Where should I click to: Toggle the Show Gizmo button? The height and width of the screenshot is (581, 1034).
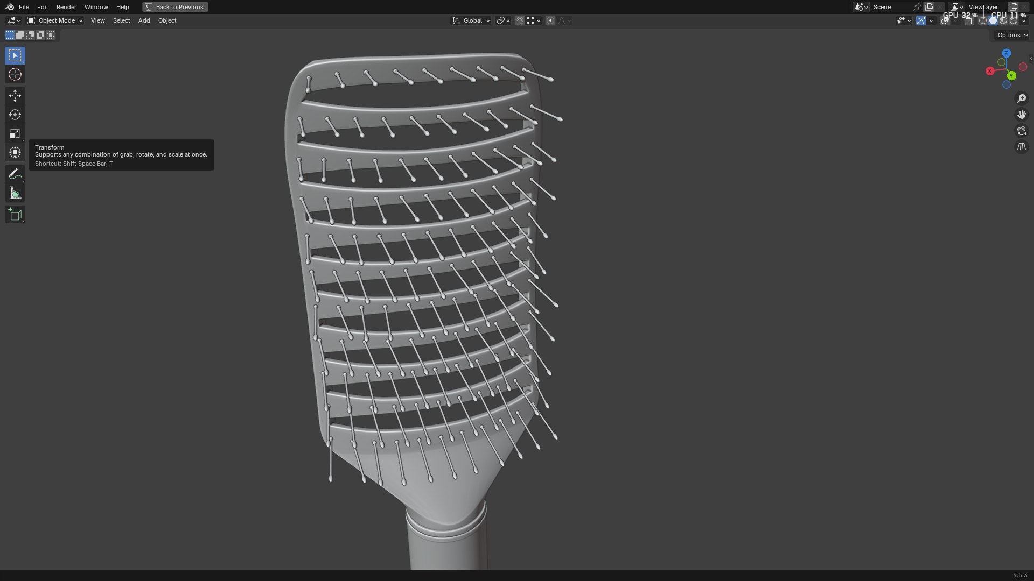[921, 20]
